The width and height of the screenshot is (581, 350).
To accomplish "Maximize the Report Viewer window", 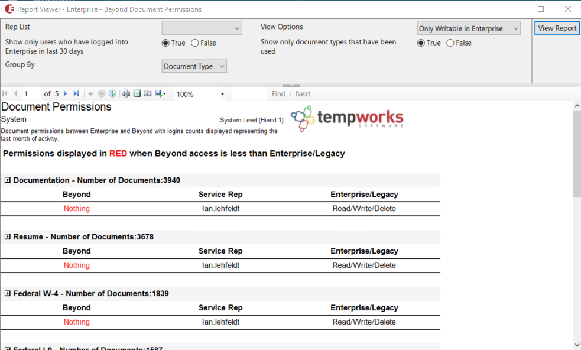I will click(x=541, y=9).
